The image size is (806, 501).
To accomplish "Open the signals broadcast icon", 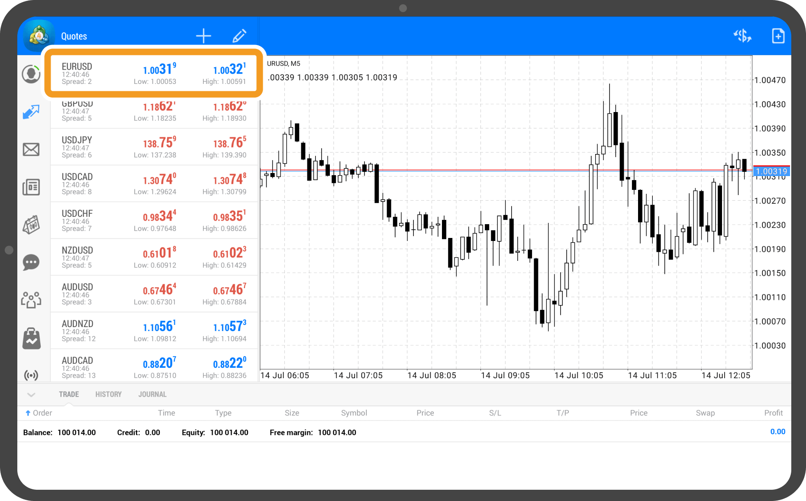I will click(x=31, y=375).
